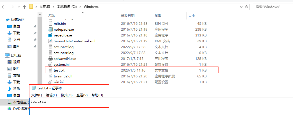This screenshot has height=115, width=293.
Task: Select 音乐 in the sidebar
Action: [17, 89]
